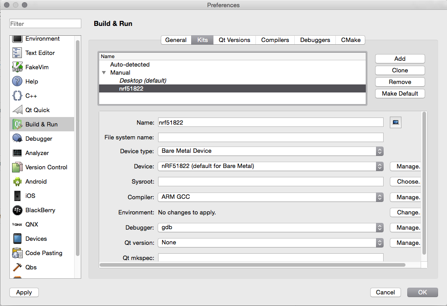Viewport: 447px width, 306px height.
Task: Click Manage button next to Qt version
Action: [405, 243]
